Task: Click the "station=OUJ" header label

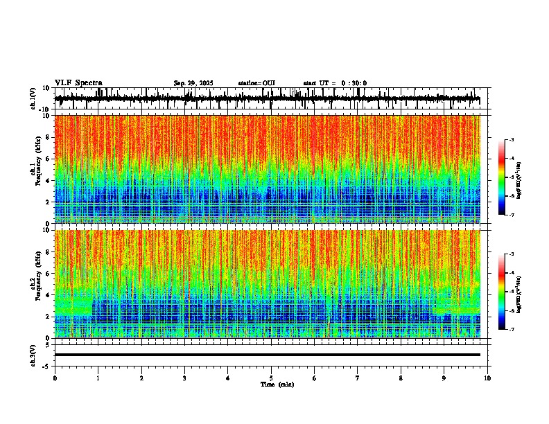Action: [x=256, y=83]
